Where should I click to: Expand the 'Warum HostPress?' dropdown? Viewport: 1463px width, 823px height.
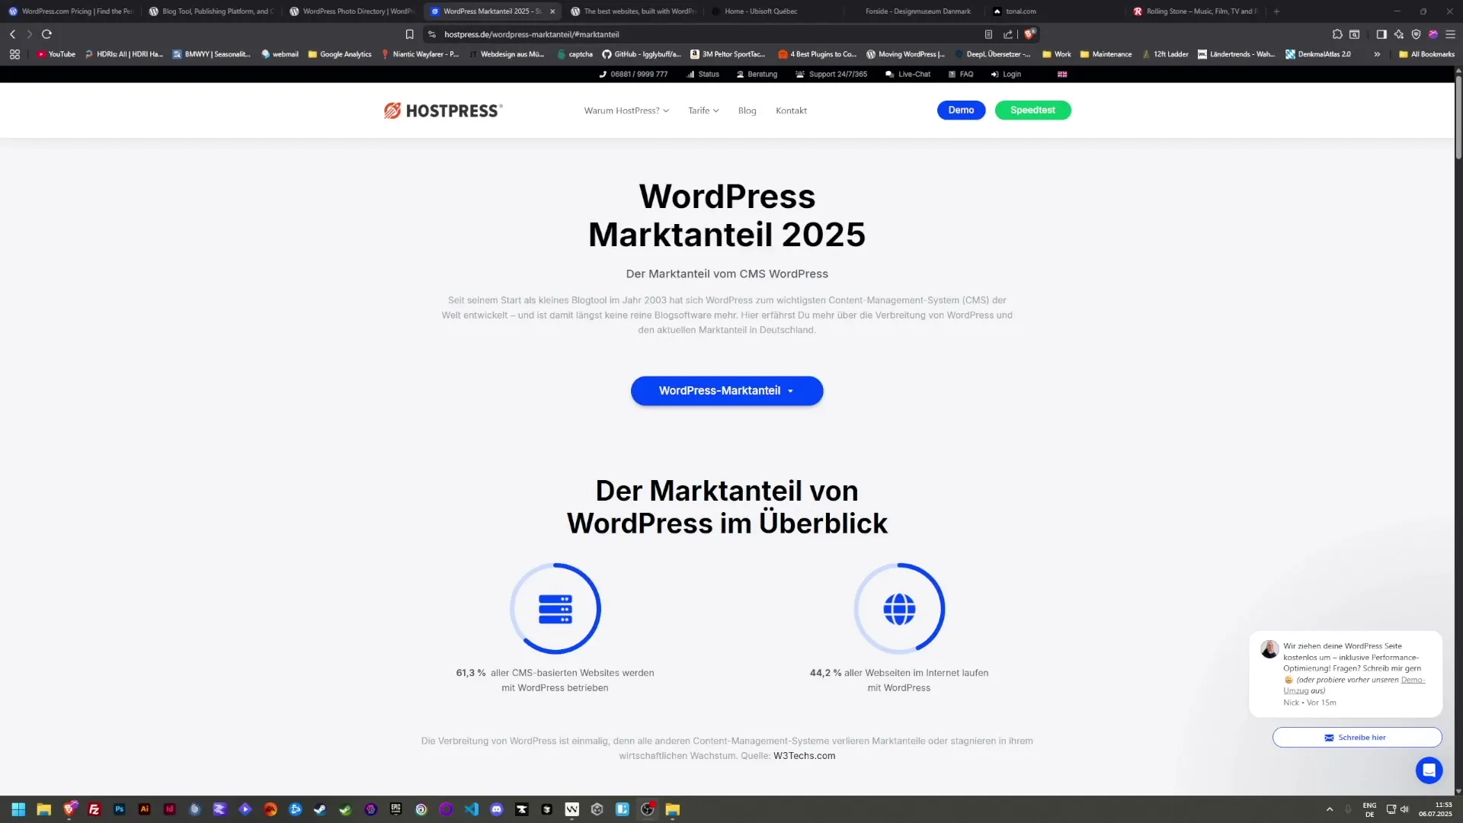pyautogui.click(x=625, y=110)
